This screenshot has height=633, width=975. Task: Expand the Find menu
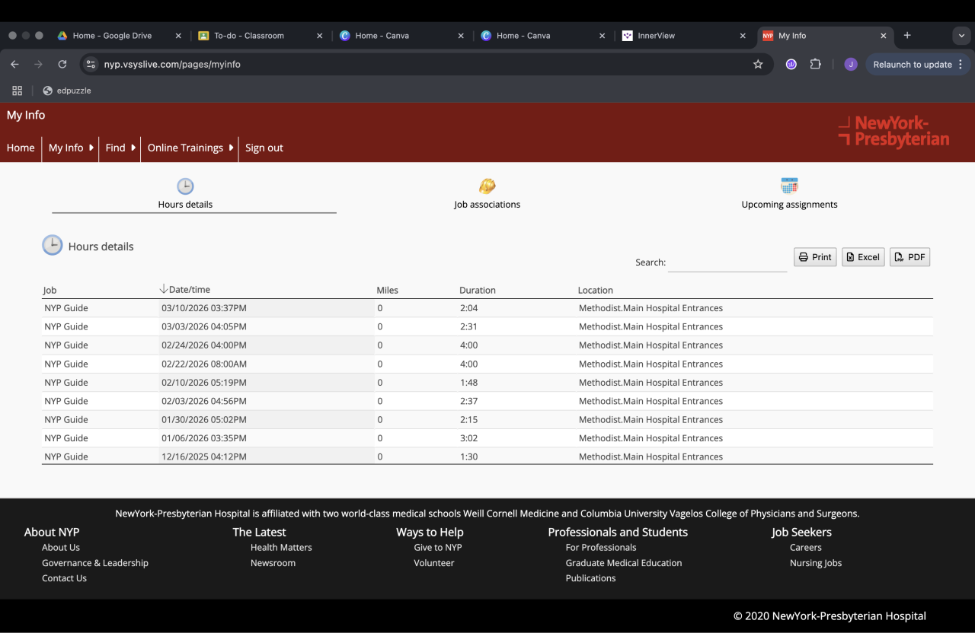(120, 148)
